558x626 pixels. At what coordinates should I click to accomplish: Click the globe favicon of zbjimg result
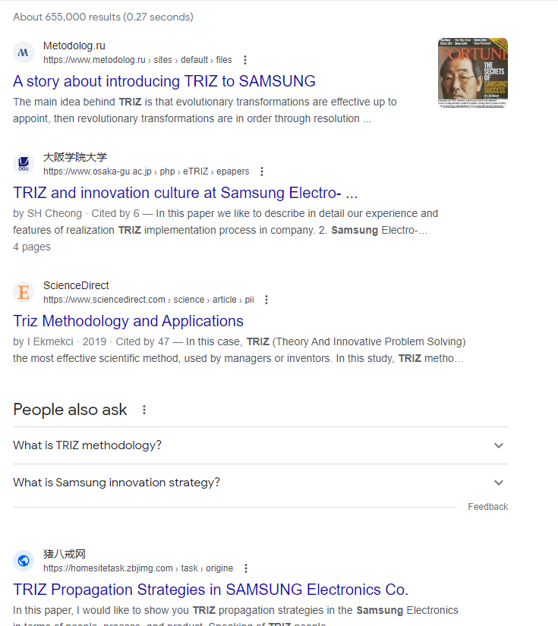tap(24, 561)
